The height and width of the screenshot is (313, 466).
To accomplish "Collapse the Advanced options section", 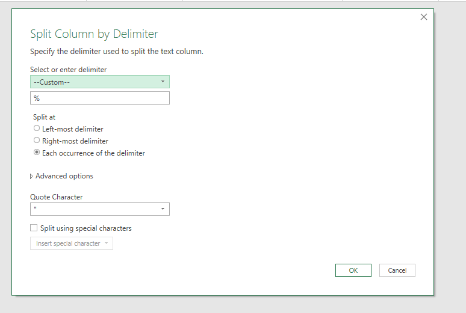I will pos(31,176).
